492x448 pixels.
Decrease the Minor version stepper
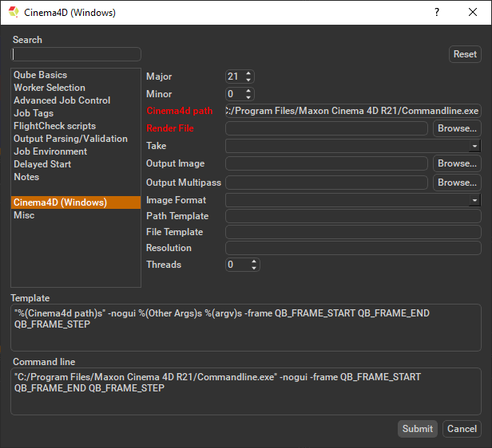[248, 97]
